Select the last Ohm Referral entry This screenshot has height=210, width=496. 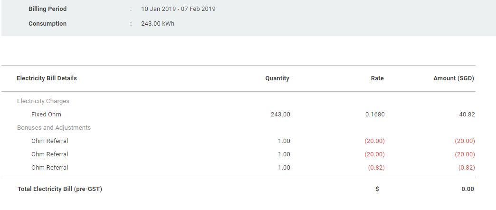click(50, 168)
